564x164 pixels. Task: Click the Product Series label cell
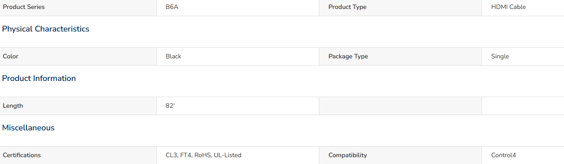(78, 7)
